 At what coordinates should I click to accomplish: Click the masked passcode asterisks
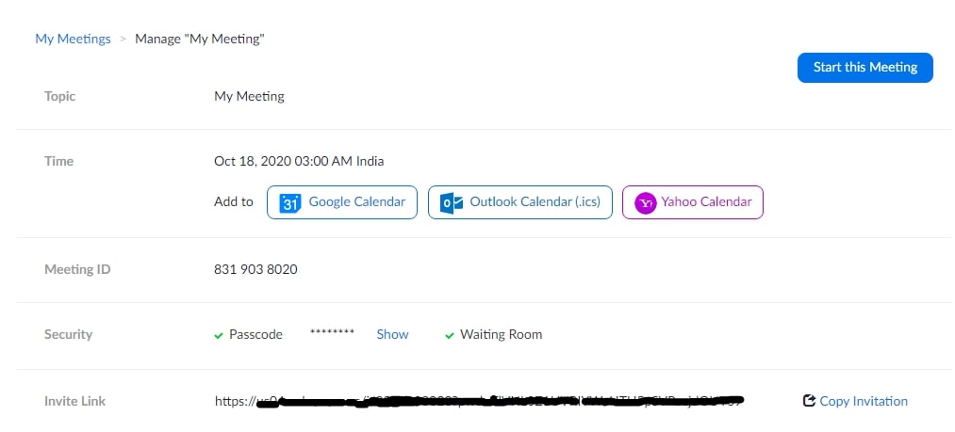click(x=332, y=332)
